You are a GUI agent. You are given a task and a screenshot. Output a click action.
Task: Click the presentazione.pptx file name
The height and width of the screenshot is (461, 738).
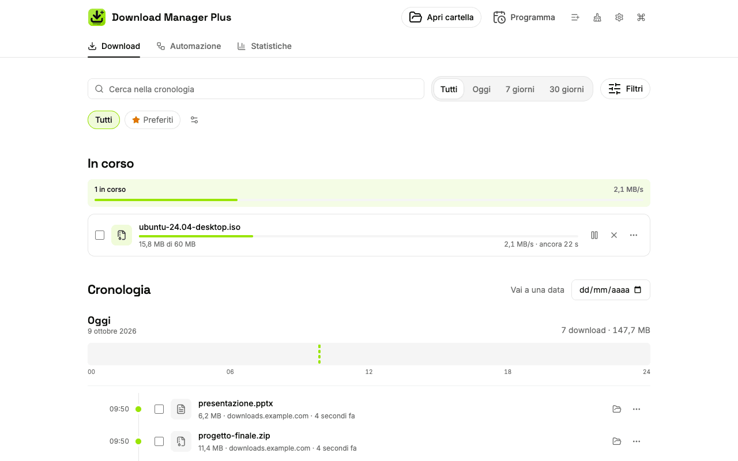pos(236,403)
